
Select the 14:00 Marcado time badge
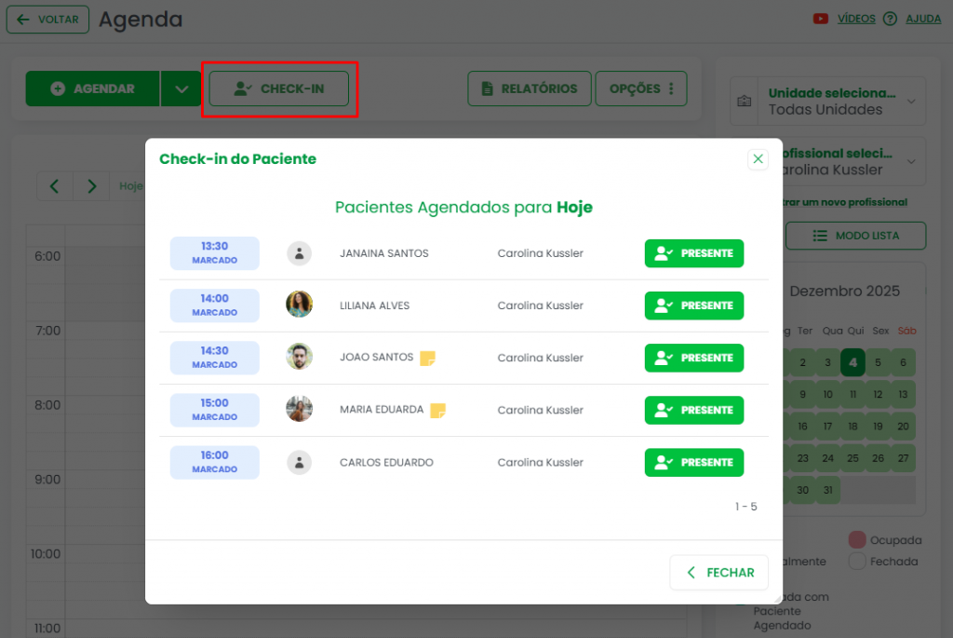coord(214,305)
